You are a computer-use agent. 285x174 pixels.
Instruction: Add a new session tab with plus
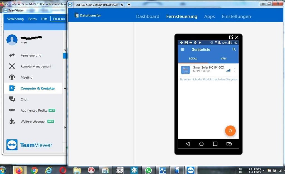(129, 5)
